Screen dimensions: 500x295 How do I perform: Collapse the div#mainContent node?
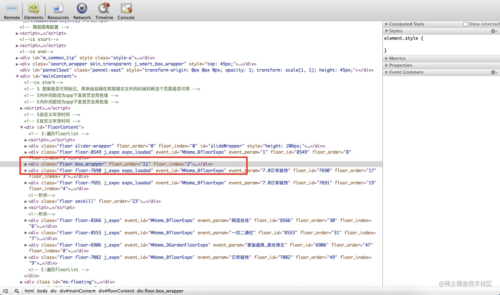click(17, 76)
